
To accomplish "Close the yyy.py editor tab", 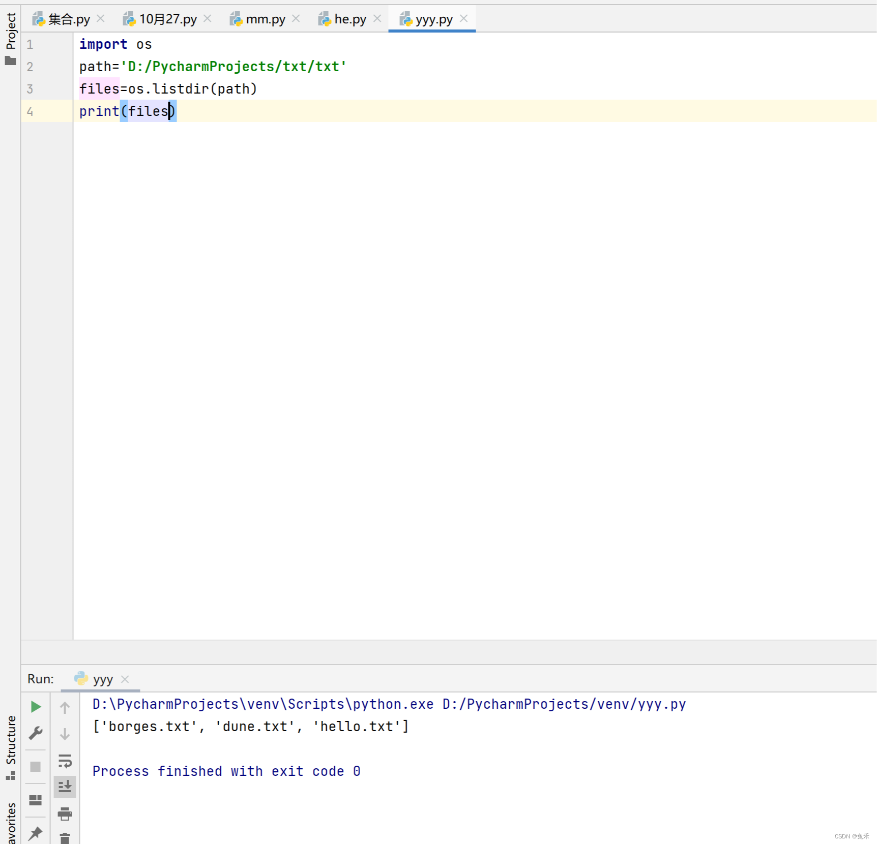I will click(464, 19).
